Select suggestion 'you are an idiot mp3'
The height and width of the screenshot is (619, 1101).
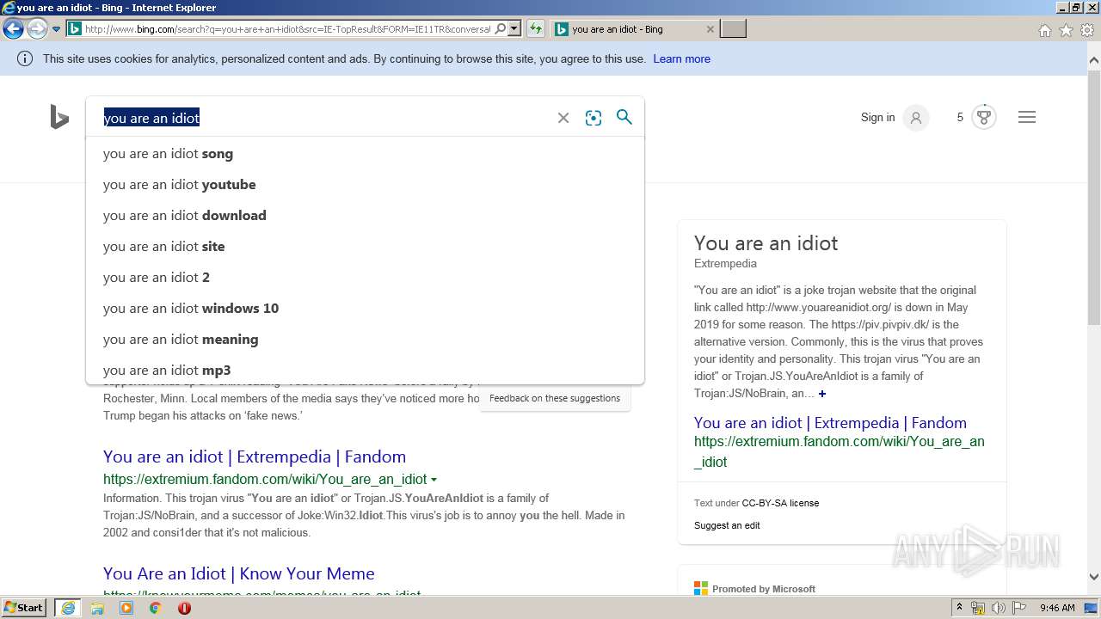(365, 370)
